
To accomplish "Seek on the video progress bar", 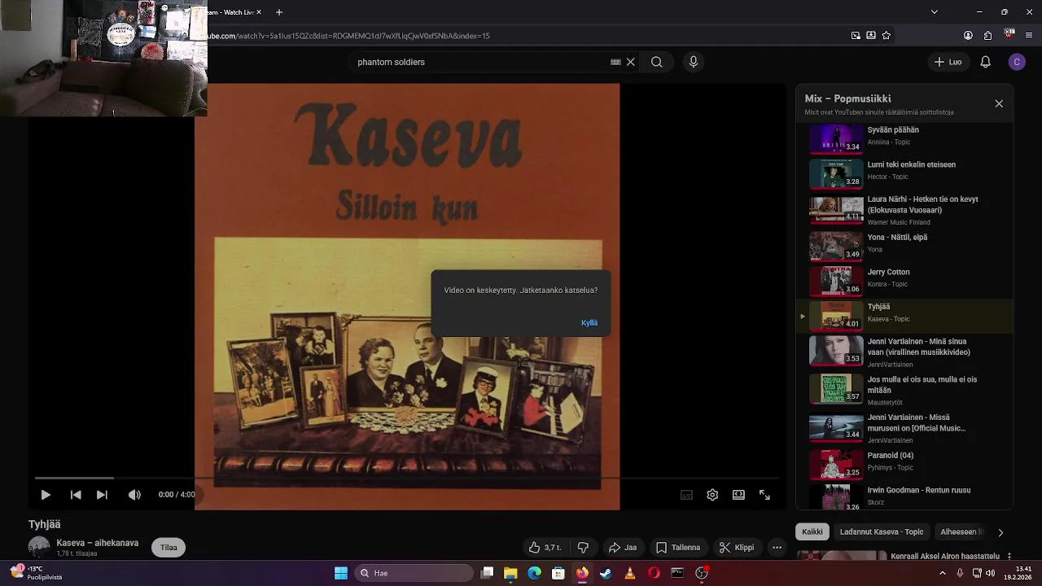I will click(407, 478).
